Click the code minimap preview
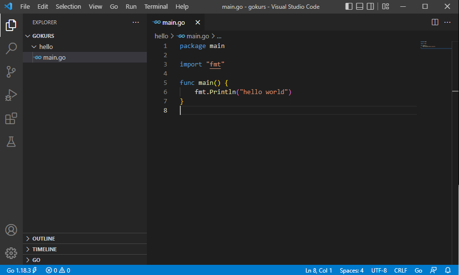 tap(436, 45)
